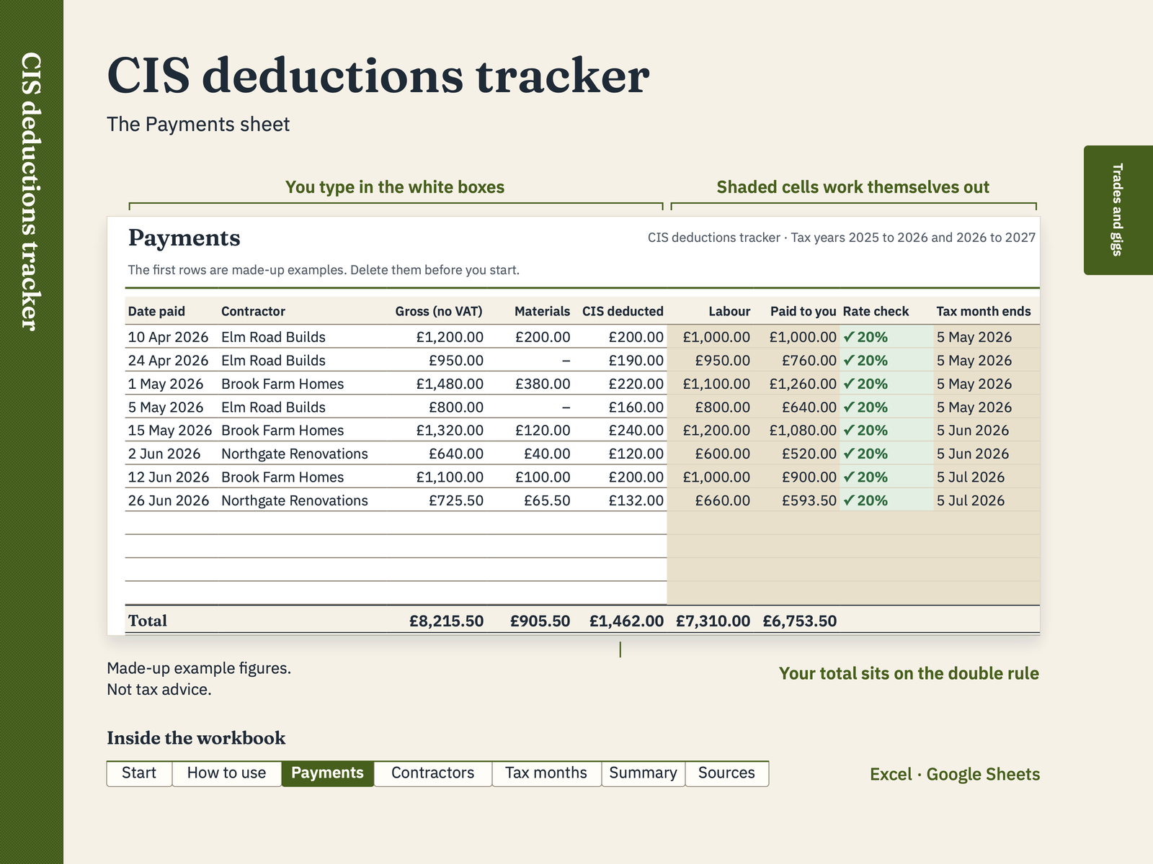Click the Tax month ends header

coord(984,312)
